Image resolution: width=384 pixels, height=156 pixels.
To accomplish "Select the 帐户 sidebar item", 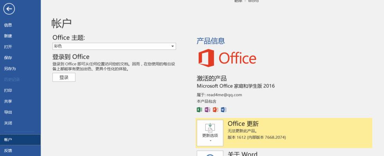I will [x=20, y=140].
